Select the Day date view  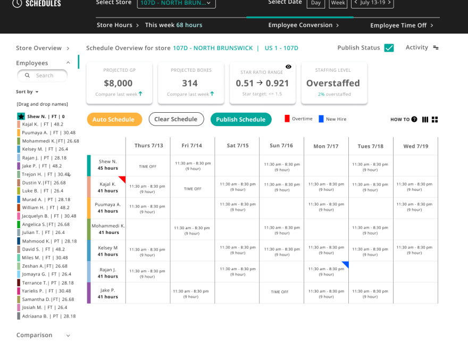point(316,3)
